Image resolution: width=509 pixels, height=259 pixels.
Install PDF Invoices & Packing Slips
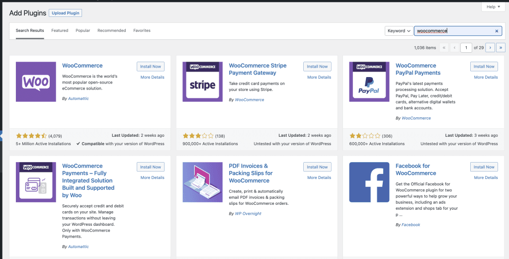pos(317,167)
